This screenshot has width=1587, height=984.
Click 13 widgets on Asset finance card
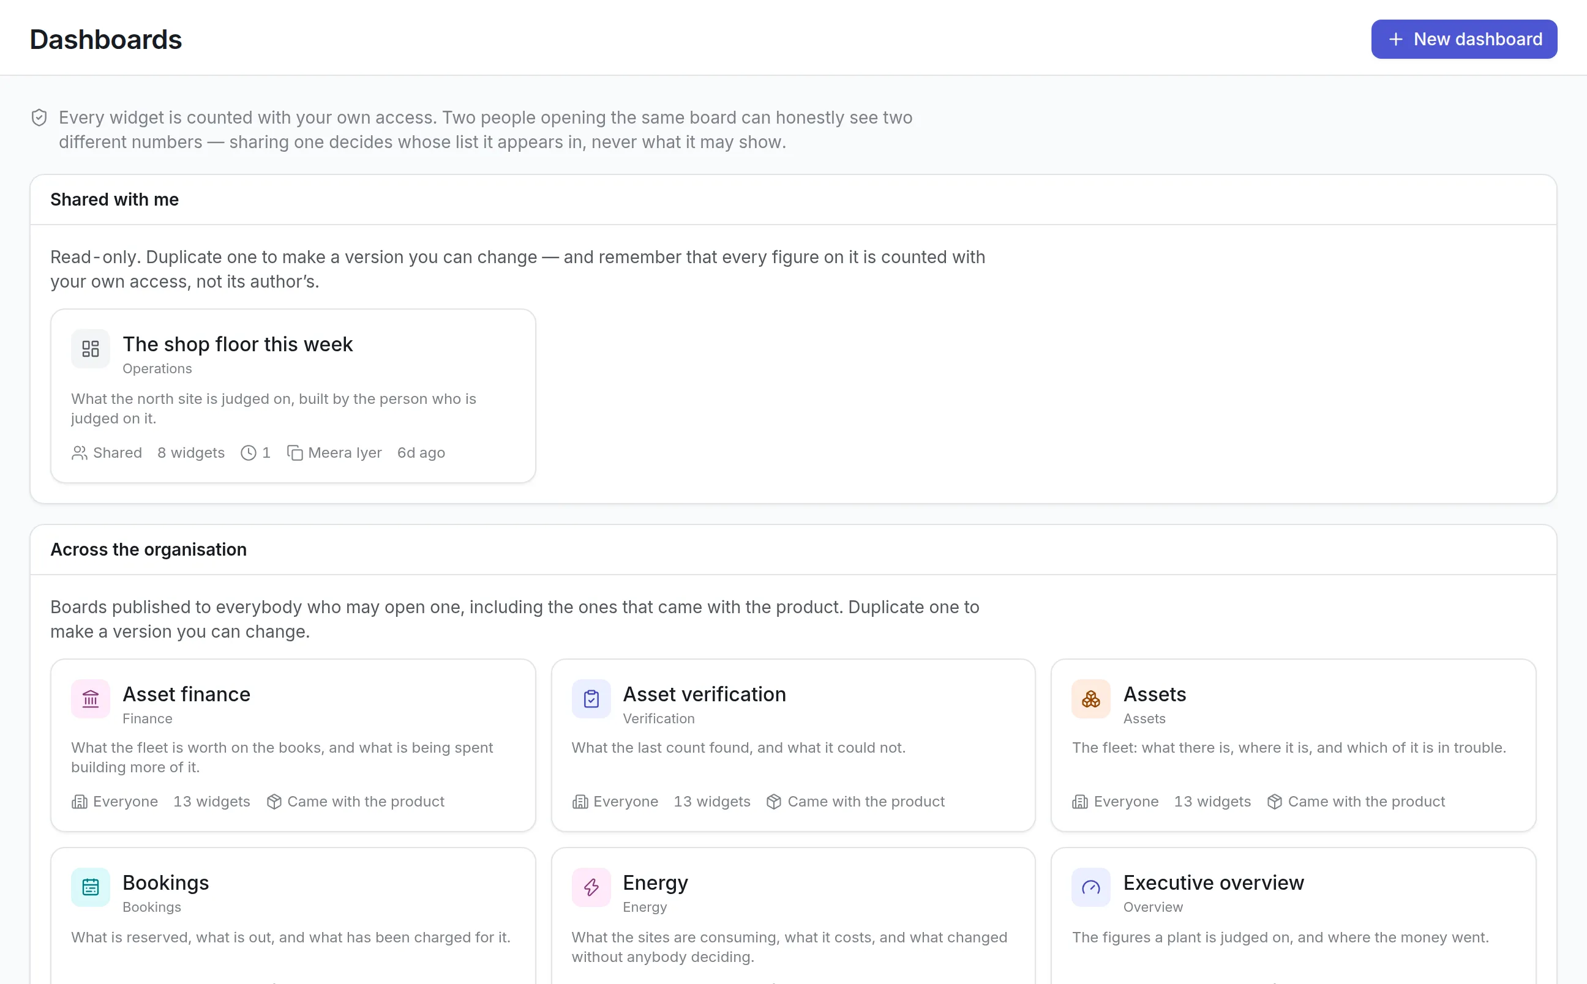(x=212, y=802)
